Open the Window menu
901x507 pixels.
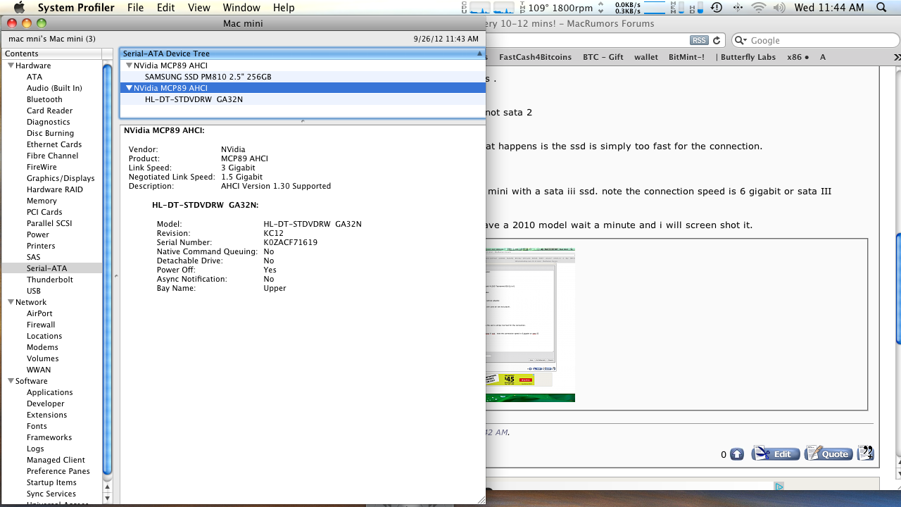(241, 8)
